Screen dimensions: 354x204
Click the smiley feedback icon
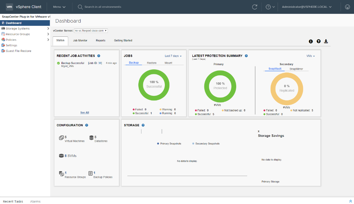[347, 7]
